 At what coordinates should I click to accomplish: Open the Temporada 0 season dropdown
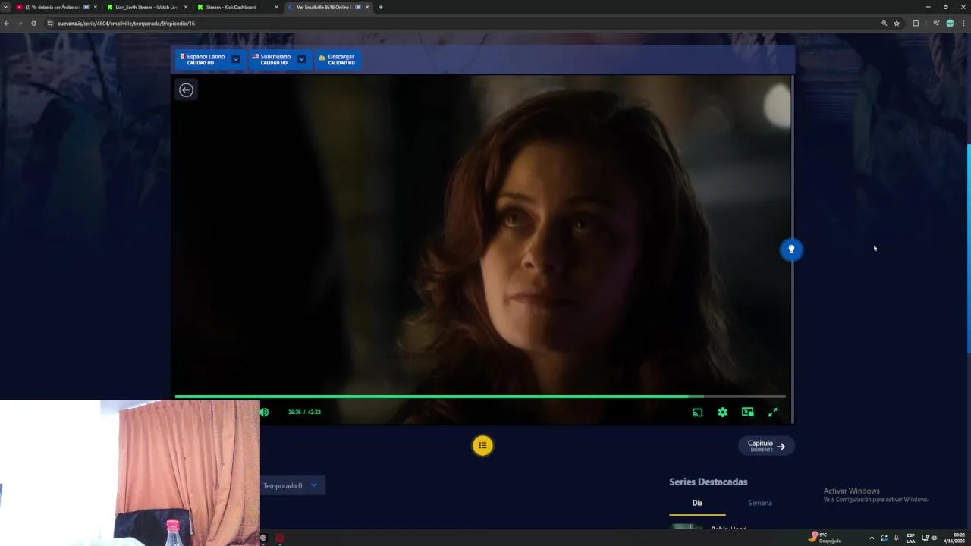point(292,485)
